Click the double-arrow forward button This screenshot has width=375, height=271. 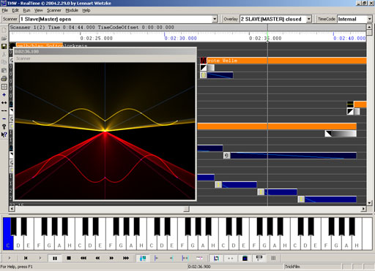tap(111, 258)
